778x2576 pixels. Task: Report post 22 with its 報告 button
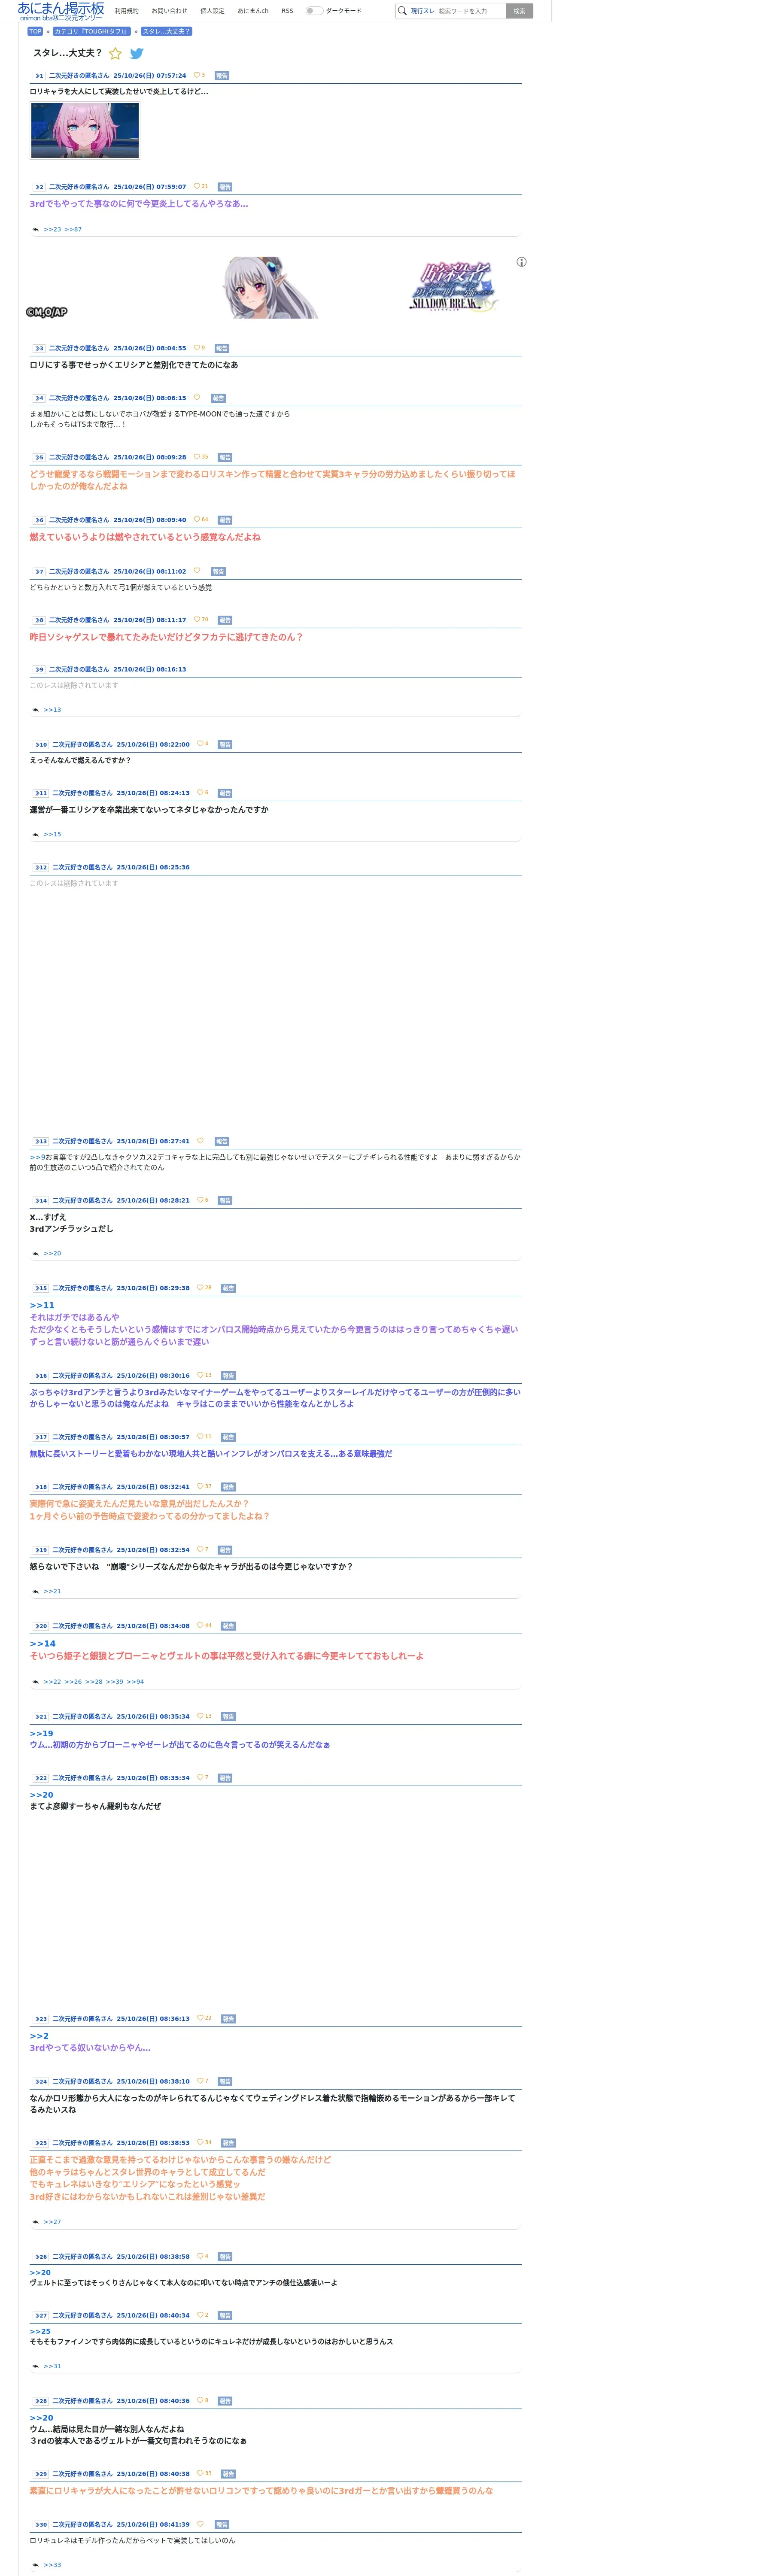(x=225, y=1778)
